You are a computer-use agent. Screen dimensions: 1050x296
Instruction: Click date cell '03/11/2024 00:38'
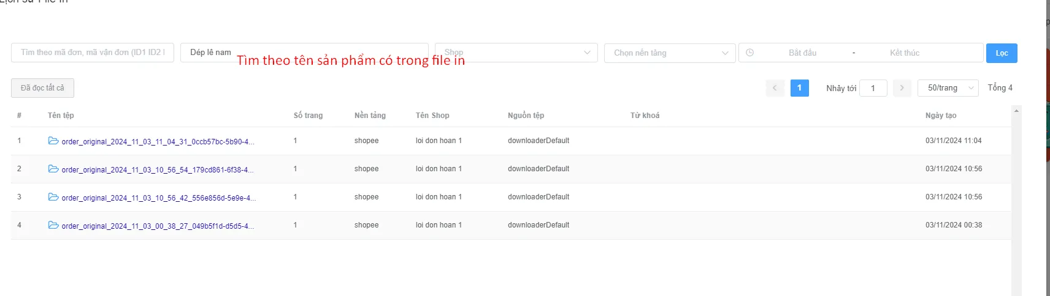click(954, 225)
